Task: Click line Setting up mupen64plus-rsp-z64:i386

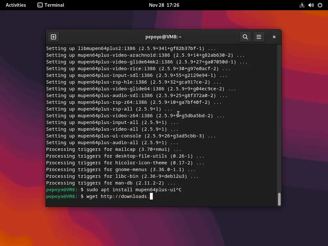Action: point(134,102)
